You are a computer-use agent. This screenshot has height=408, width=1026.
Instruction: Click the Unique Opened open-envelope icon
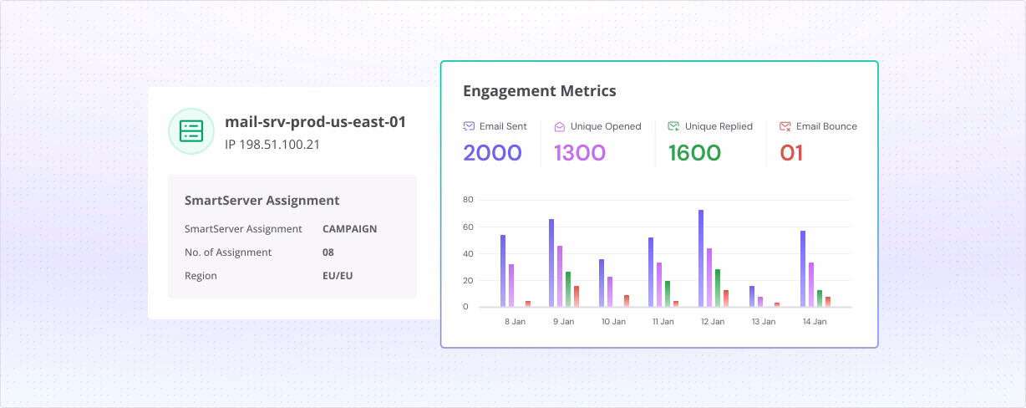[560, 126]
